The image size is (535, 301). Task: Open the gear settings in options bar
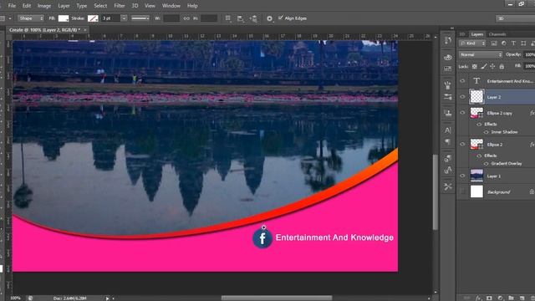coord(269,18)
